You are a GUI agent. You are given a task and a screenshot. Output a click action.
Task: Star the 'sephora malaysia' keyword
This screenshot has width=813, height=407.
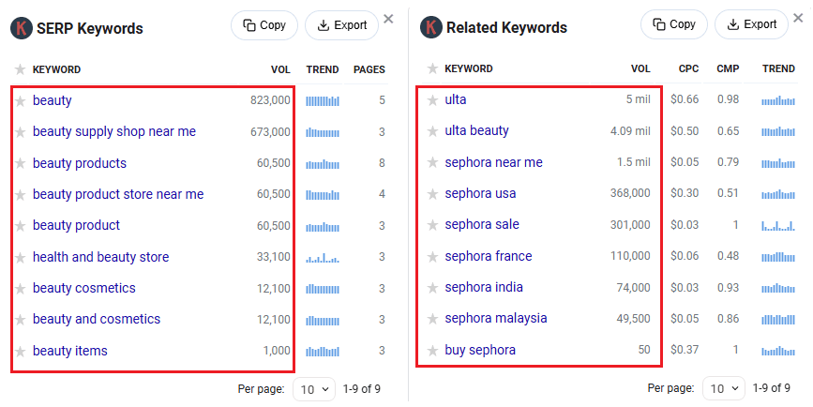tap(432, 318)
